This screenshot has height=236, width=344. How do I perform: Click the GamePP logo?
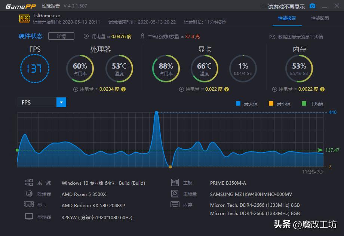pyautogui.click(x=21, y=6)
